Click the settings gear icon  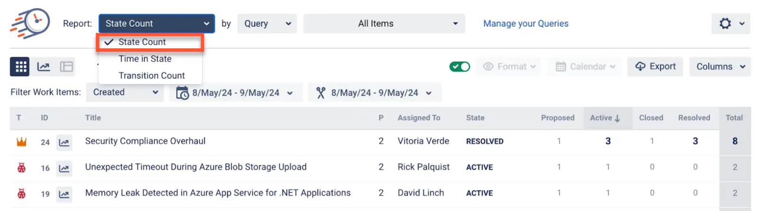pos(725,24)
